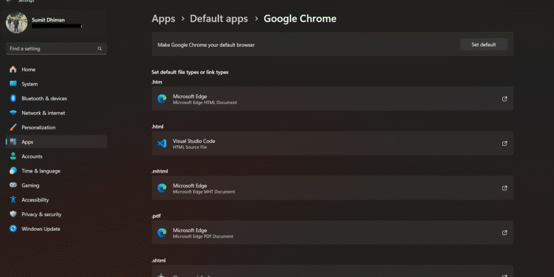Viewport: 554px width, 277px height.
Task: Open external link icon for .htm
Action: tap(505, 99)
